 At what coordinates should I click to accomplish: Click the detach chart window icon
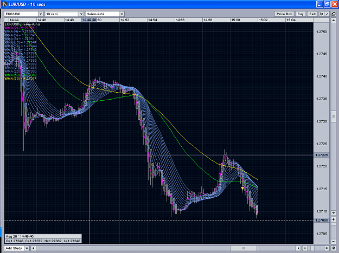(x=334, y=14)
